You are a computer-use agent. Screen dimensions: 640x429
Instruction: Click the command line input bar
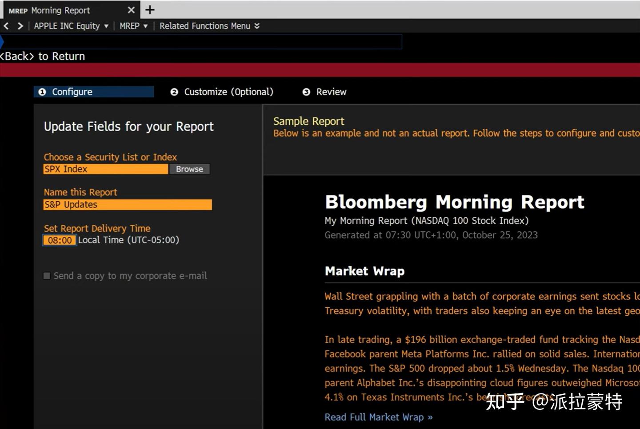(x=202, y=42)
